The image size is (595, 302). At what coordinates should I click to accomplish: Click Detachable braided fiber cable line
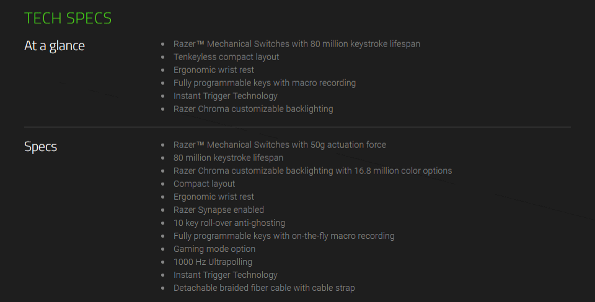pos(264,288)
